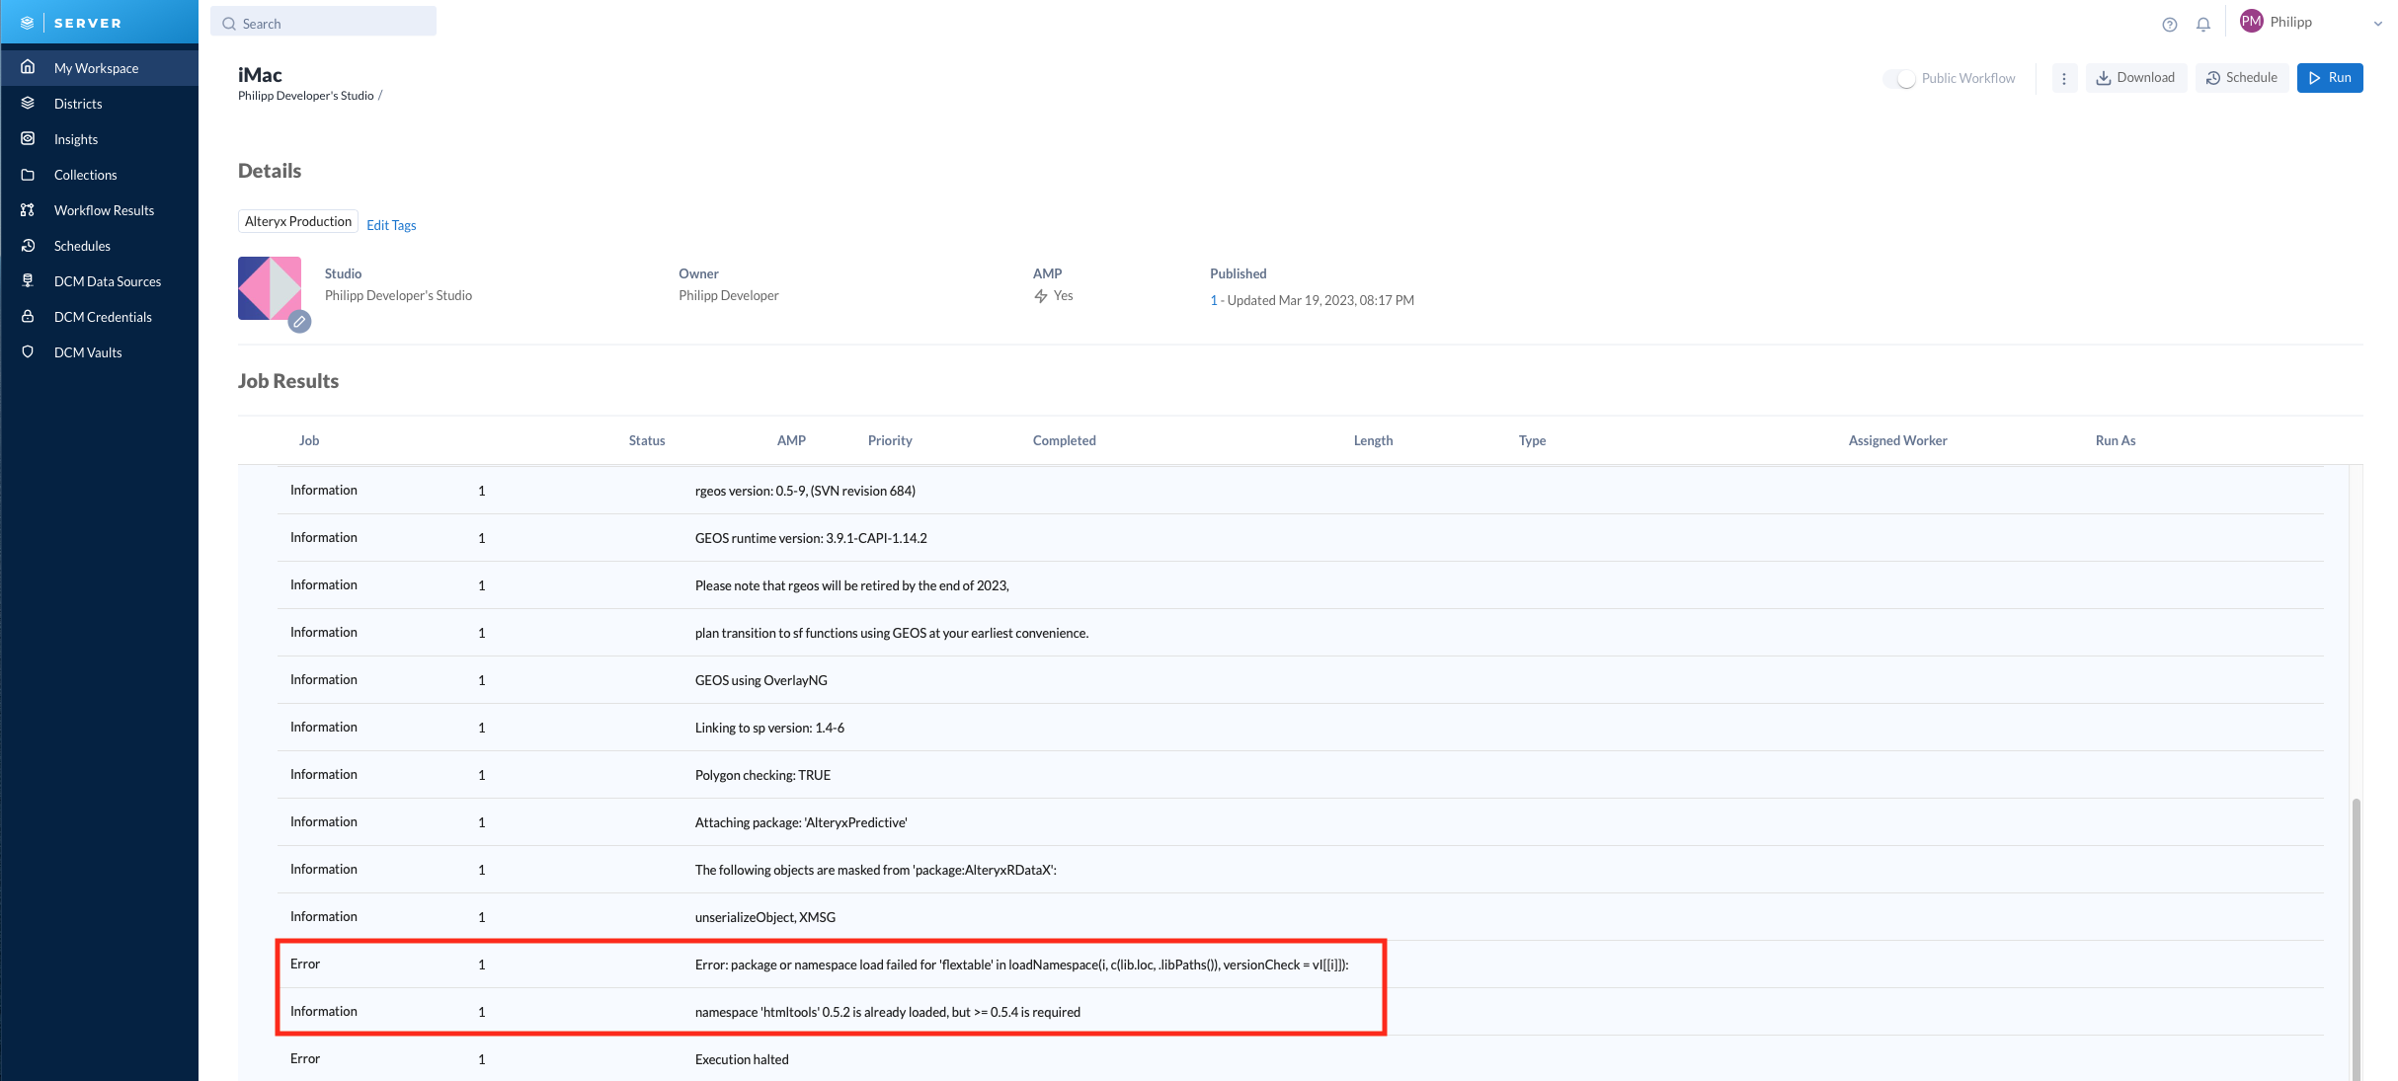Download the iMac workflow
The image size is (2398, 1081).
(2136, 77)
